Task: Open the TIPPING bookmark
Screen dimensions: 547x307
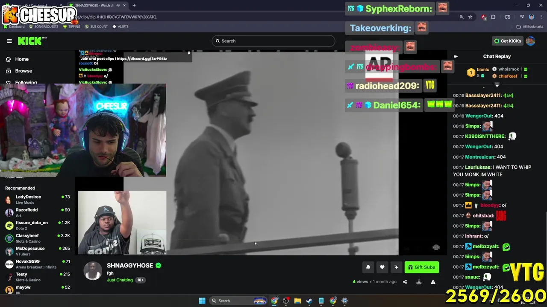Action: pyautogui.click(x=71, y=26)
